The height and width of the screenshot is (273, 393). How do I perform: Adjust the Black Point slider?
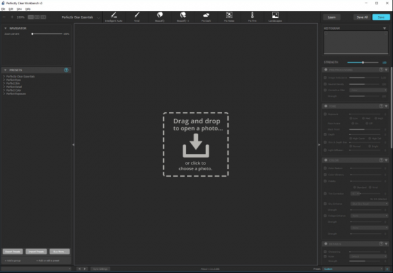(x=365, y=129)
